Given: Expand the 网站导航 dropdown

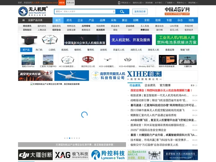Looking at the screenshot, I should pos(193,3).
